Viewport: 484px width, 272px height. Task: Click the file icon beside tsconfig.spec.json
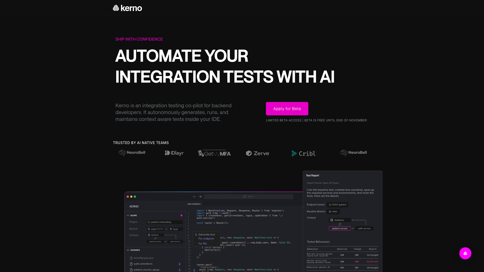point(131,258)
